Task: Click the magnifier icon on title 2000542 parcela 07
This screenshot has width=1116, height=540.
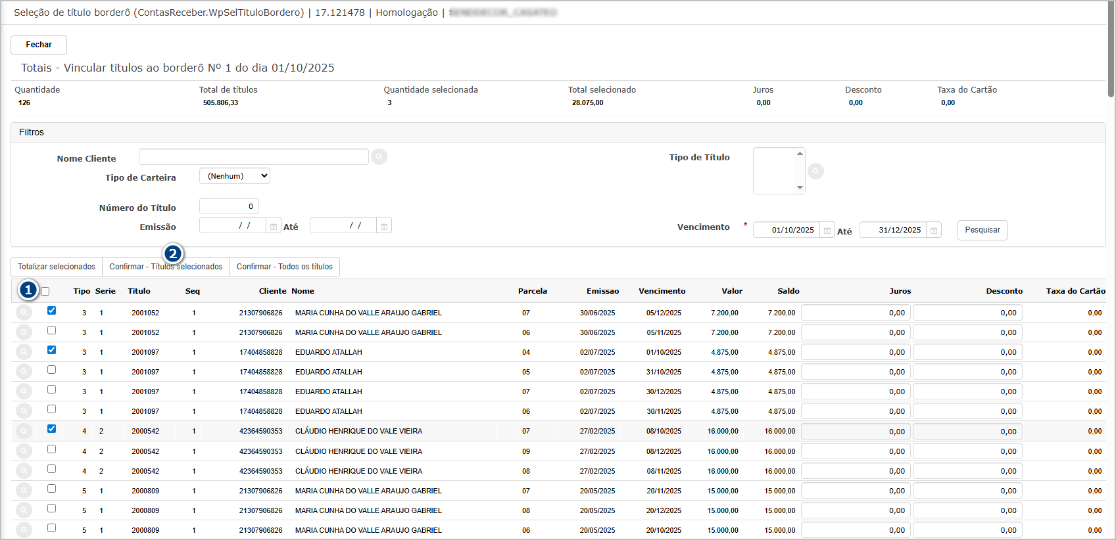Action: click(x=24, y=432)
